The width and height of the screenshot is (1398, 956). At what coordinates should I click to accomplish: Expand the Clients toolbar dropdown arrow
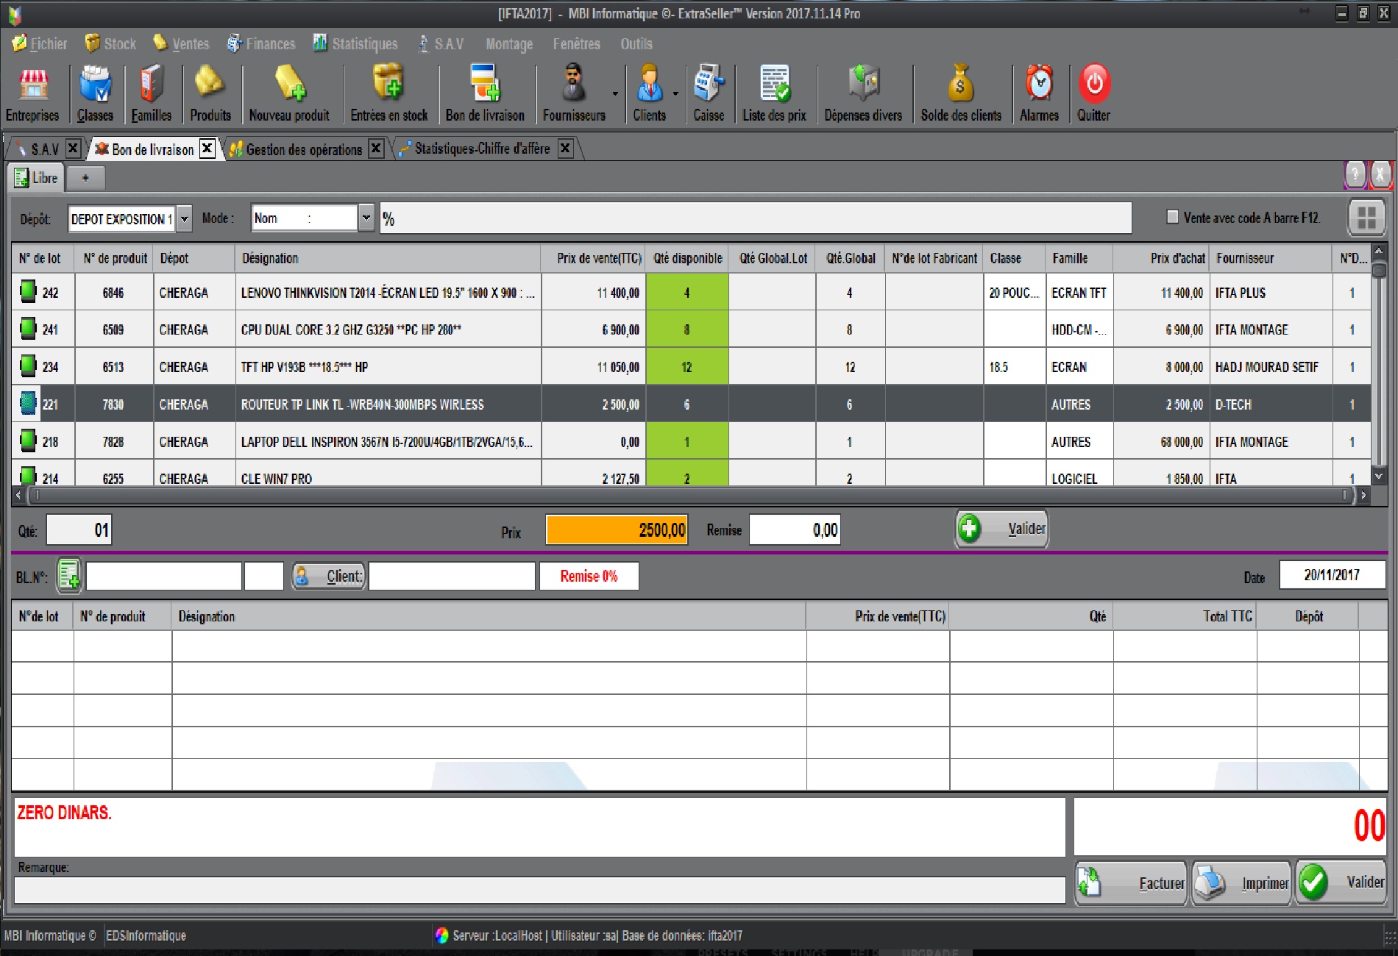(675, 94)
